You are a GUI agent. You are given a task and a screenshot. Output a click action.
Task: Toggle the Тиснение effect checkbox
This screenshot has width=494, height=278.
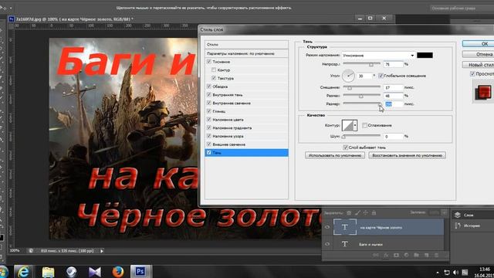pos(209,62)
